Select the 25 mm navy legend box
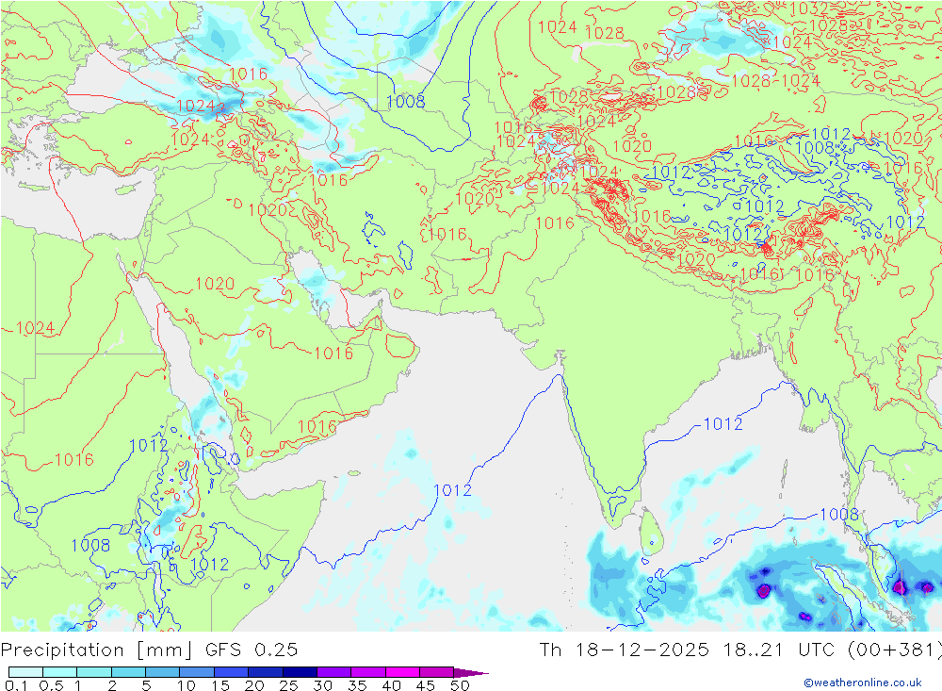942x691 pixels. [x=300, y=672]
